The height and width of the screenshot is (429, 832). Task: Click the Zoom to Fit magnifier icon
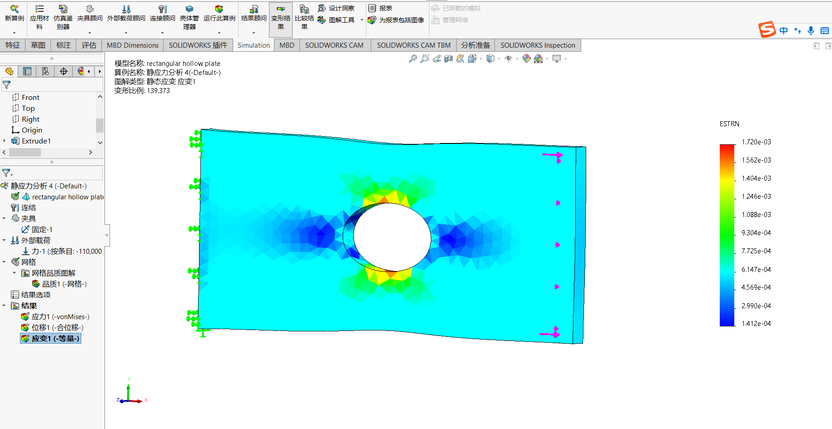[413, 59]
